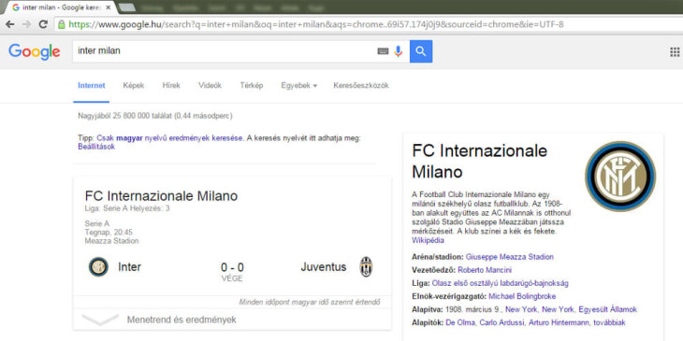
Task: Switch to the Hírek tab
Action: pos(171,86)
